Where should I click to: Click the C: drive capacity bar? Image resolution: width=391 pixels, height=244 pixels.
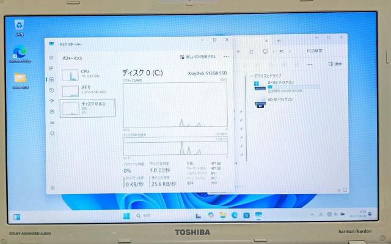click(293, 87)
